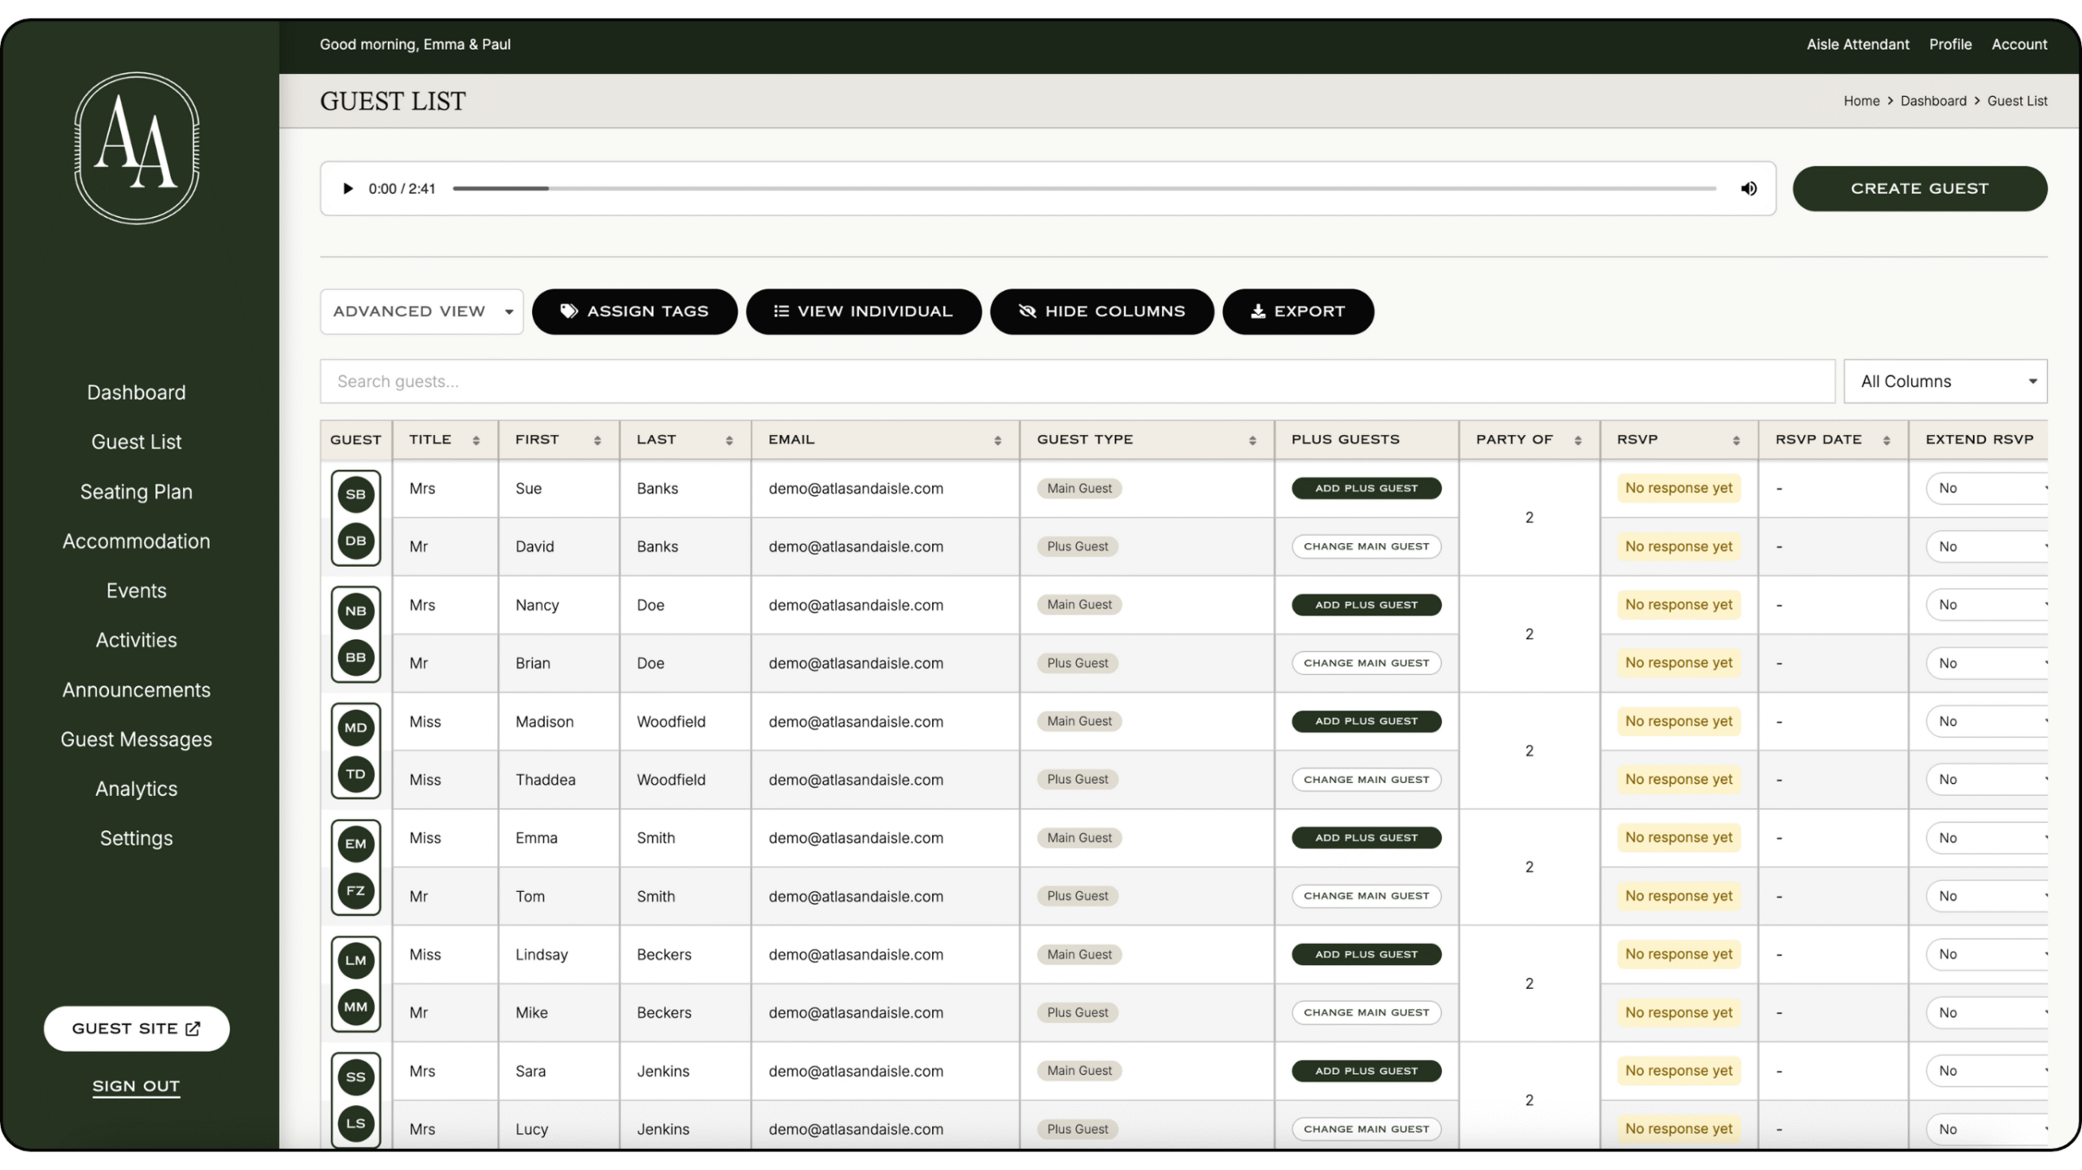Open Extend RSVP dropdown for Sue Banks
The width and height of the screenshot is (2082, 1170).
click(x=1986, y=489)
